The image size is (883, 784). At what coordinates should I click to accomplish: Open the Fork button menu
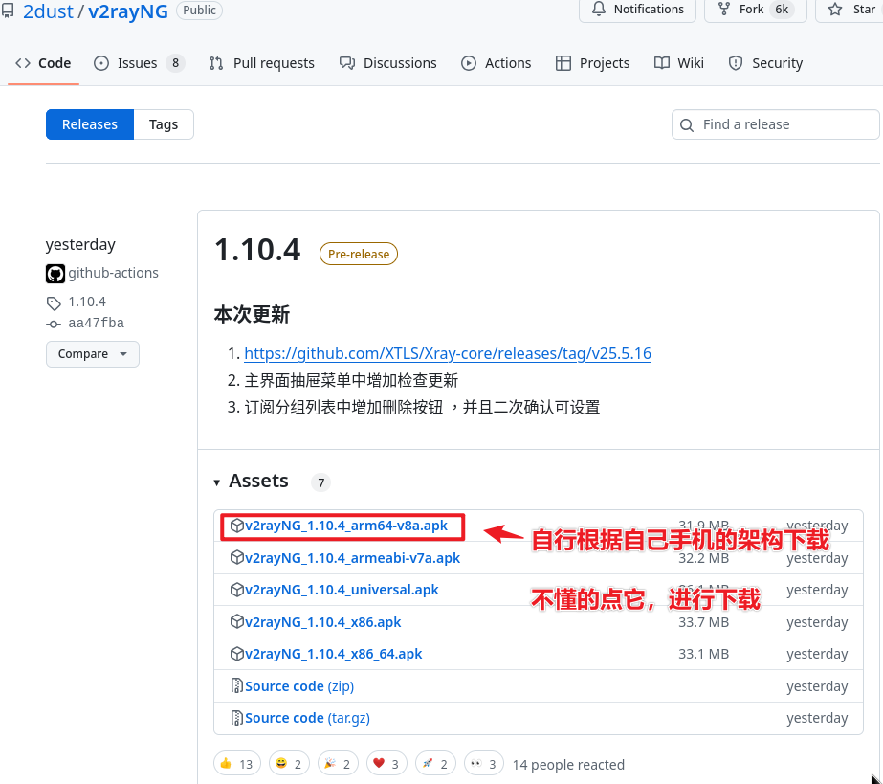point(755,10)
